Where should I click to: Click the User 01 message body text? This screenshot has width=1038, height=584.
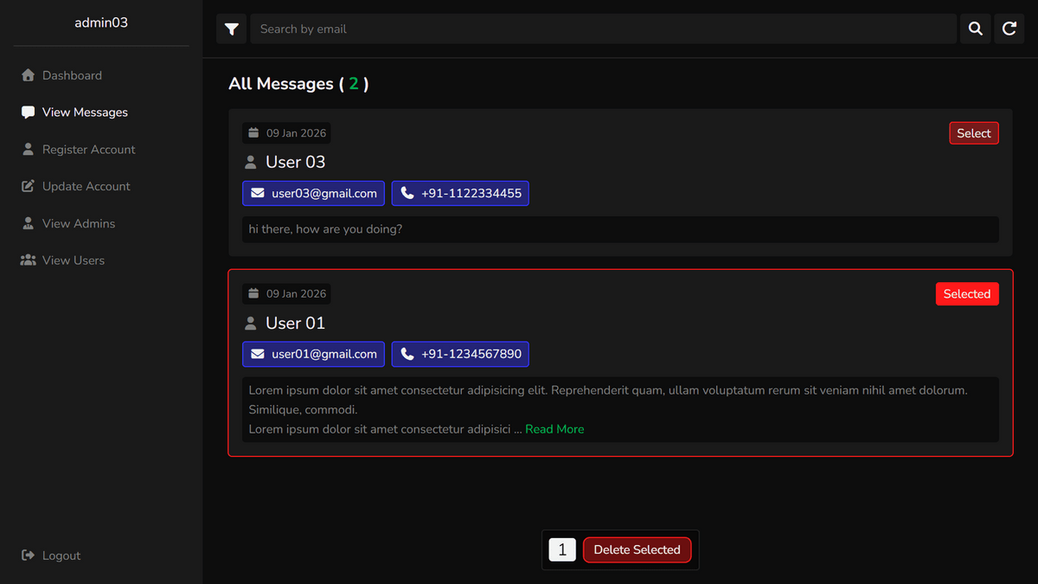point(605,401)
